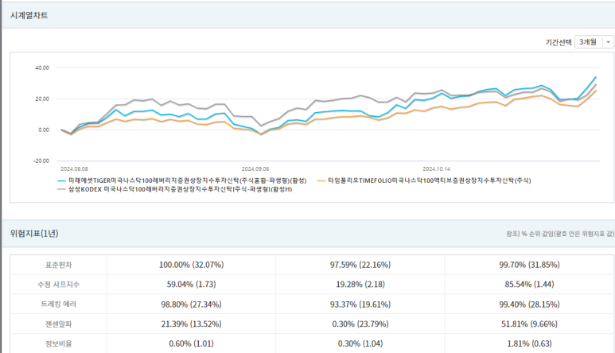Click the -20.00 y-axis label
Screen dimensions: 615x353
click(41, 161)
